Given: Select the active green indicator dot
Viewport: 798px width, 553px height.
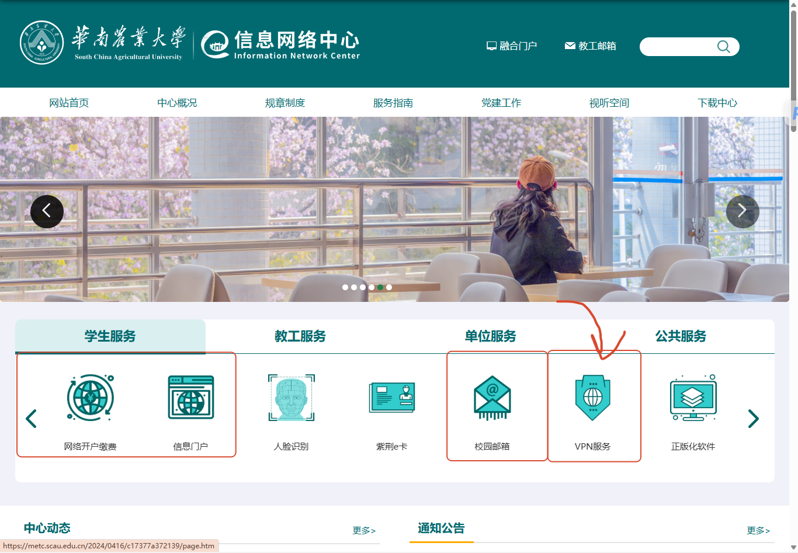Looking at the screenshot, I should [x=380, y=287].
